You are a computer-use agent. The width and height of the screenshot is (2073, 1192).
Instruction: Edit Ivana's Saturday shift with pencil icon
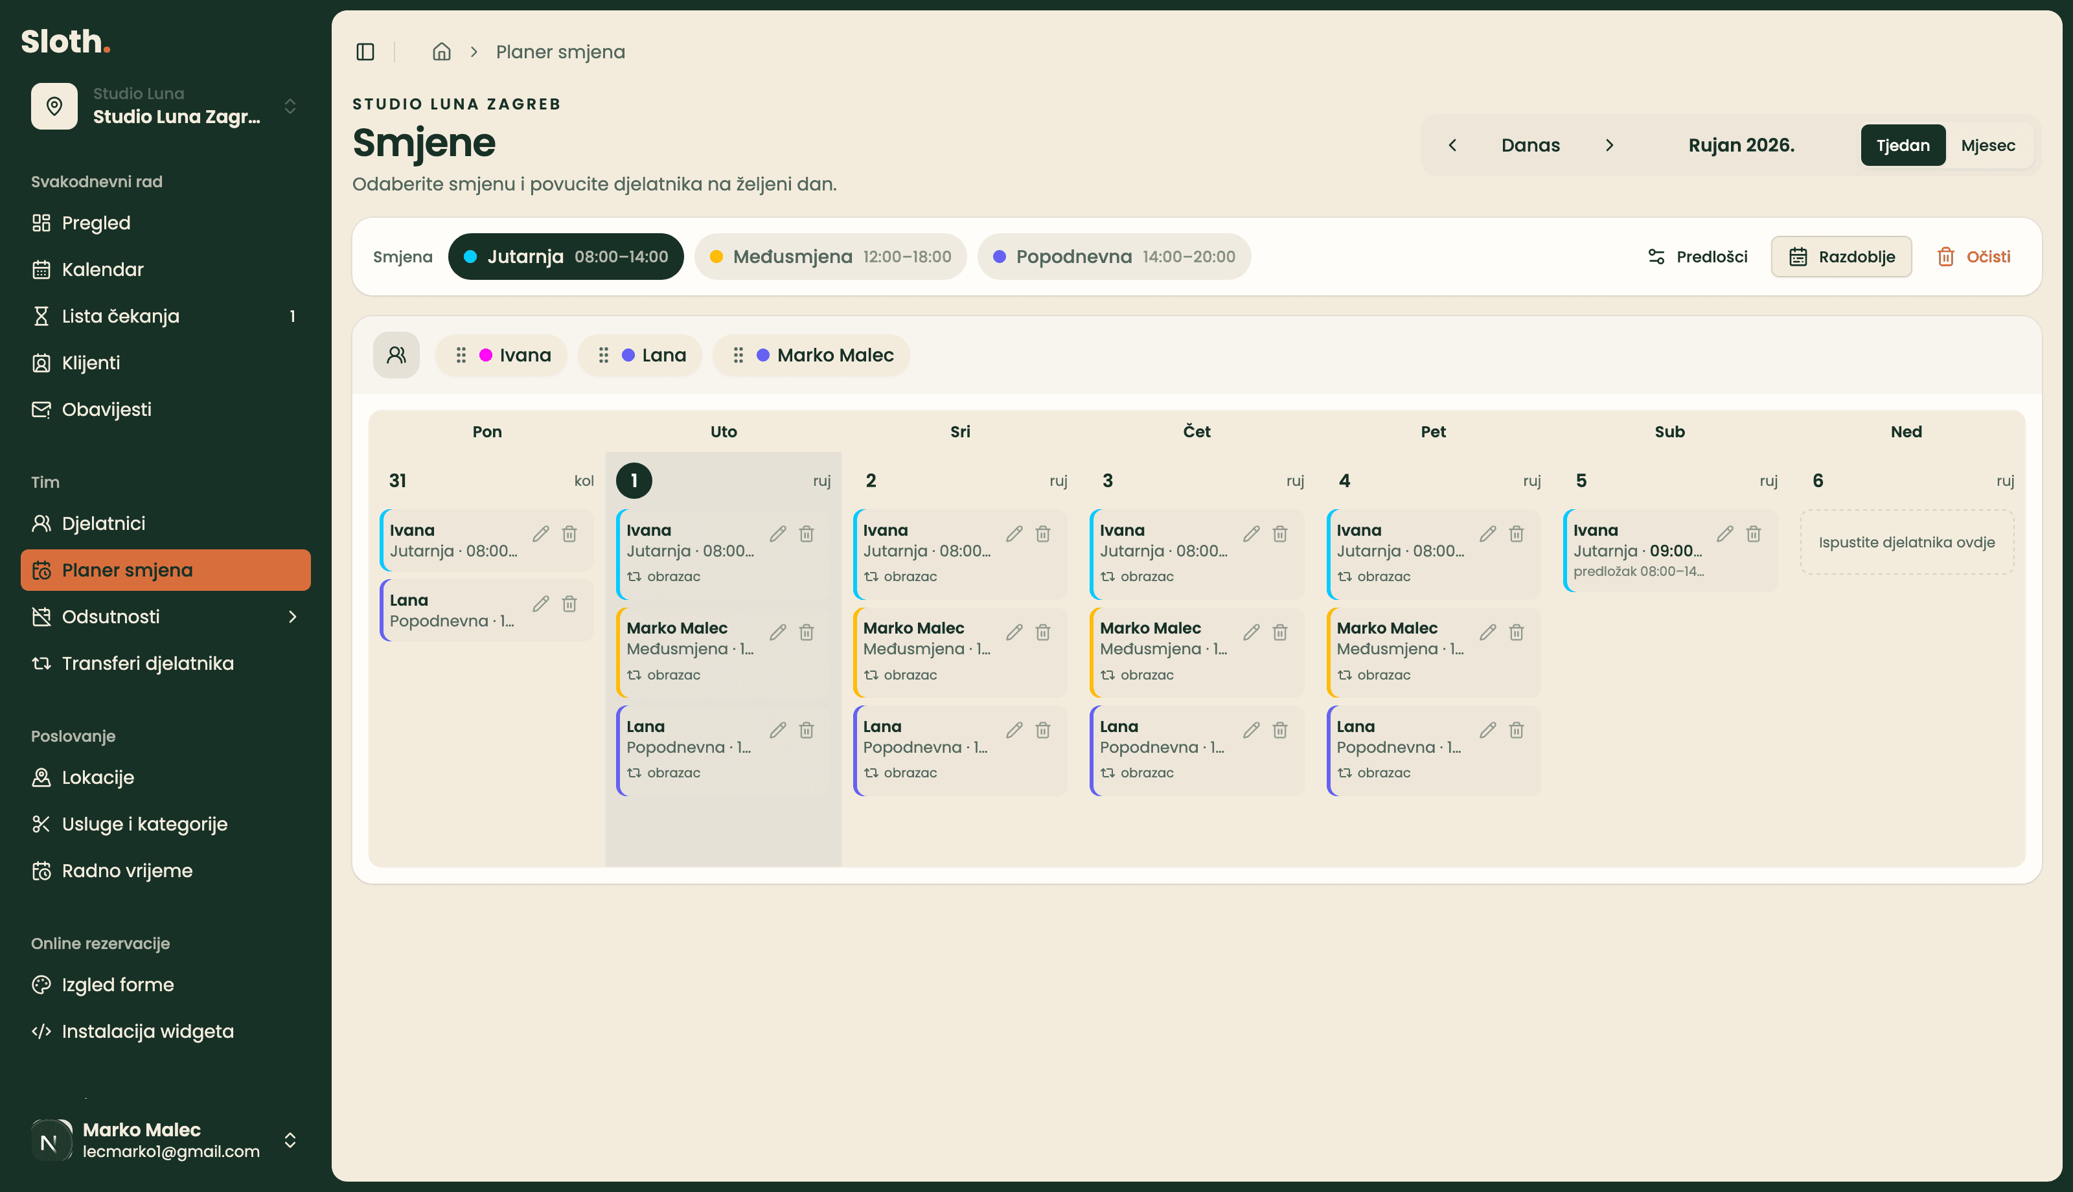click(1724, 534)
